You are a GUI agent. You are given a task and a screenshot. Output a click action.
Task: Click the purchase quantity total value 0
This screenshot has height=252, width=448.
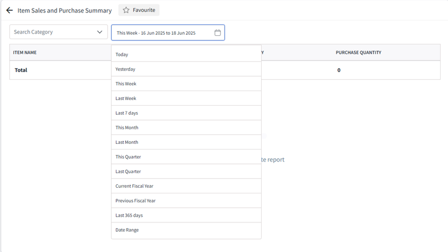(339, 70)
